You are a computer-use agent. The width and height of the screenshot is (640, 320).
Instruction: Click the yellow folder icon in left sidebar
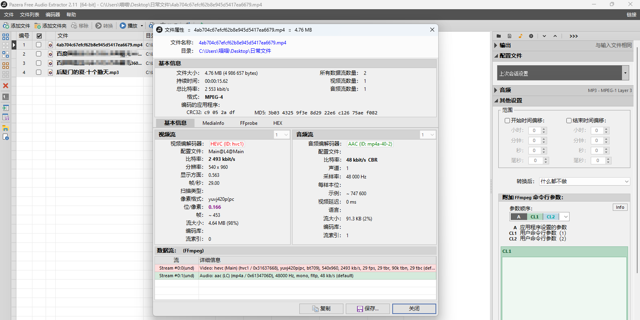(6, 128)
